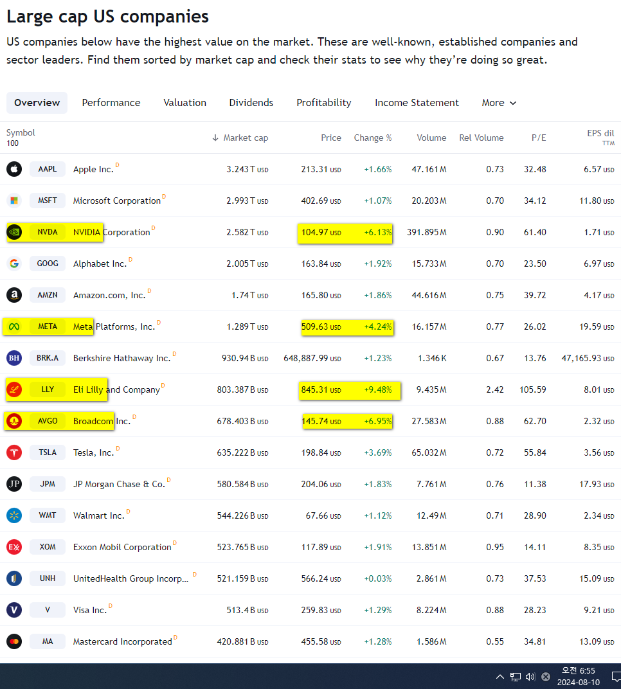
Task: Open the AMZN ticker symbol button
Action: (x=48, y=295)
